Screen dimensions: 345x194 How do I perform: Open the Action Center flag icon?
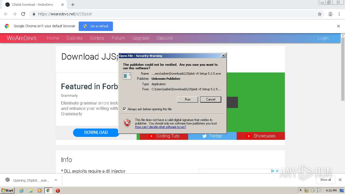click(319, 190)
